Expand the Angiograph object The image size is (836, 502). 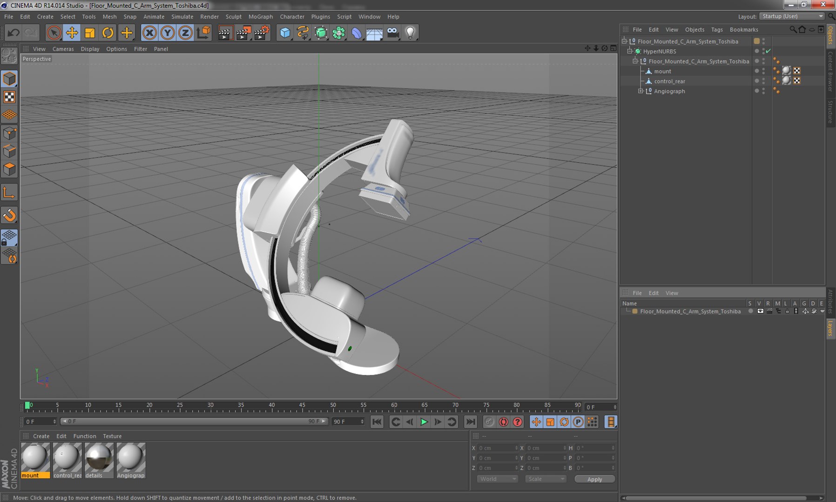pos(640,91)
